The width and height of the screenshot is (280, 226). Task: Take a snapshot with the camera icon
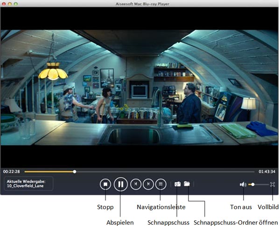(x=177, y=184)
